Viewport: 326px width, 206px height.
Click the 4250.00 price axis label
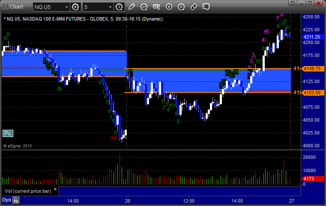311,17
